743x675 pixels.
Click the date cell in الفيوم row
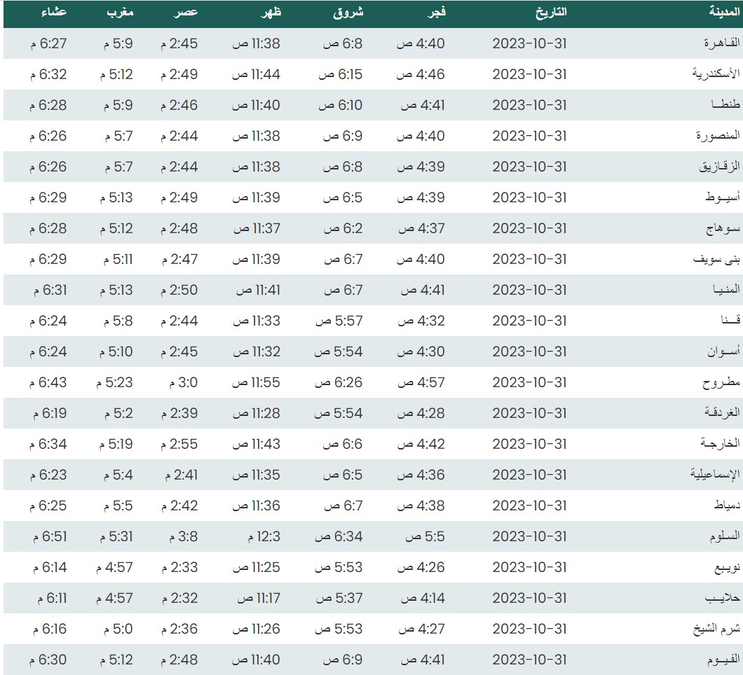point(529,660)
